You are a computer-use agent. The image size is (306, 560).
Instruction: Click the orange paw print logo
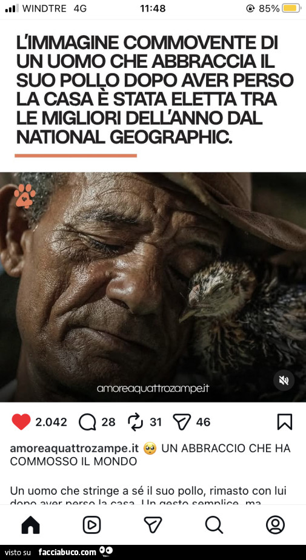[x=25, y=196]
